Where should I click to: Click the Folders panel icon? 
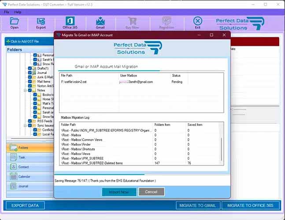14,147
